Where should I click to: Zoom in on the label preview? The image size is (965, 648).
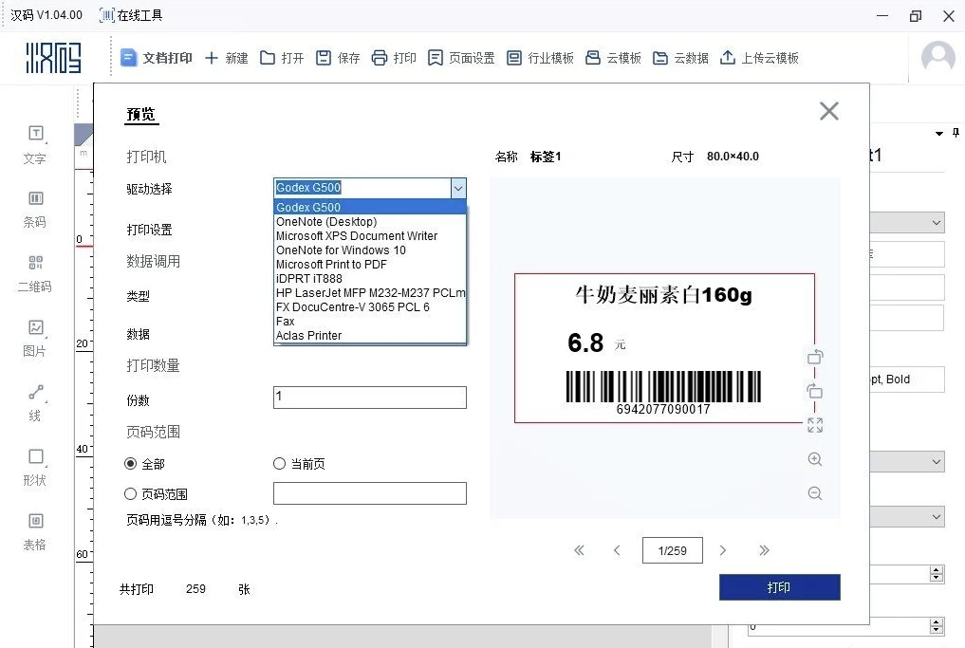point(815,459)
